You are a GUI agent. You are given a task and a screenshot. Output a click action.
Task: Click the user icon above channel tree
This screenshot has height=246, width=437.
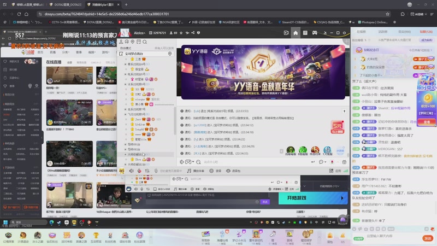(x=121, y=42)
